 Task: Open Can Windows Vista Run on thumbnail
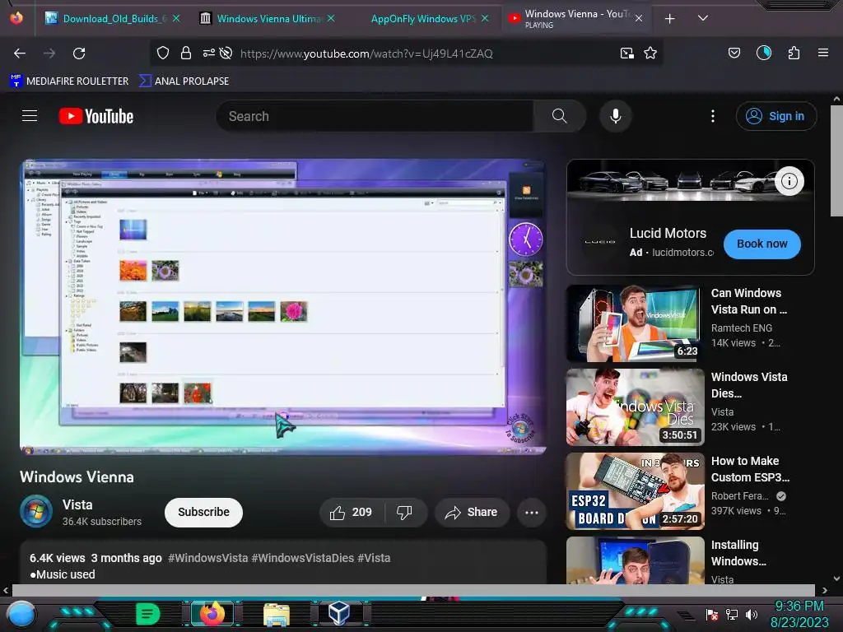635,323
